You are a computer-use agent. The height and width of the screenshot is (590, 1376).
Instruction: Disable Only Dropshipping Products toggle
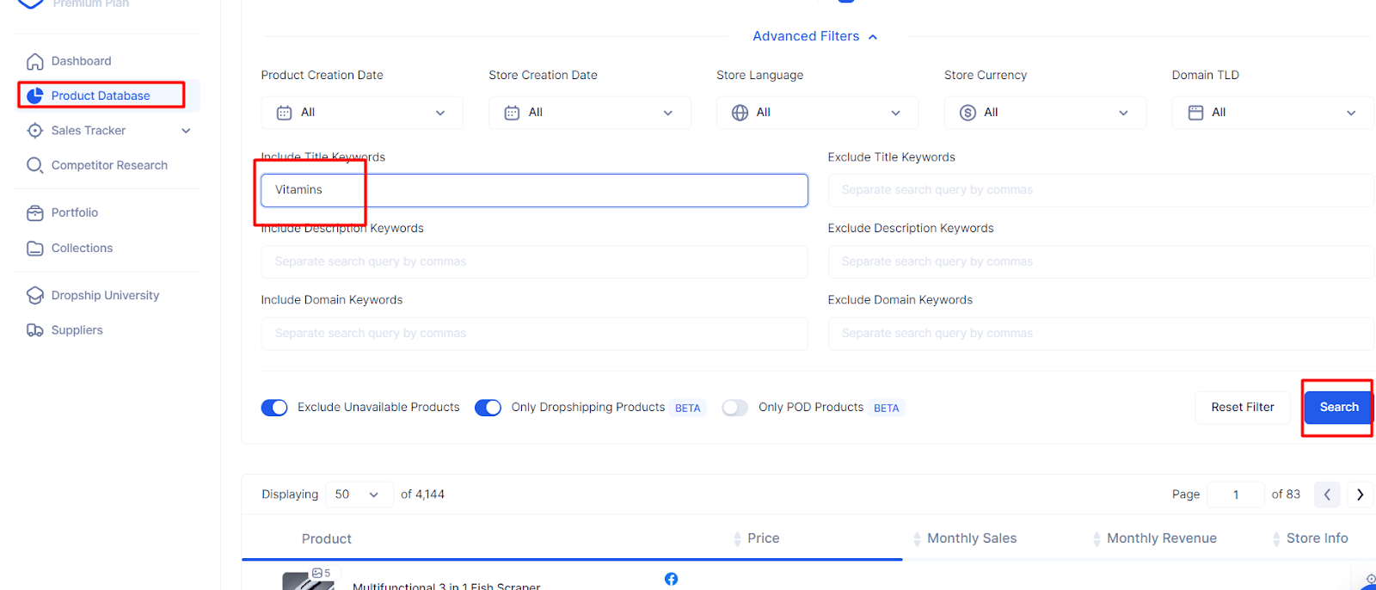pos(488,408)
